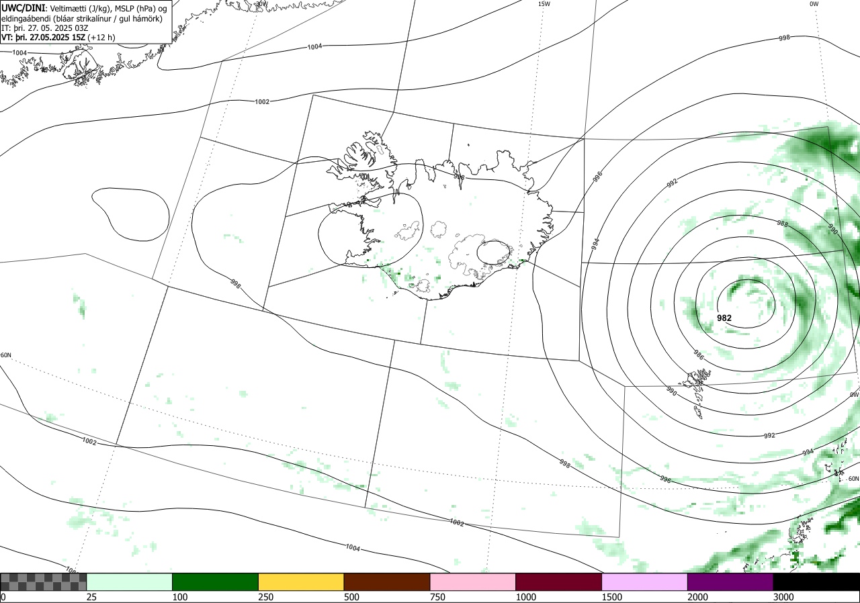Select the dark purple 2000–3000 legend swatch
Image resolution: width=860 pixels, height=603 pixels.
(x=730, y=582)
